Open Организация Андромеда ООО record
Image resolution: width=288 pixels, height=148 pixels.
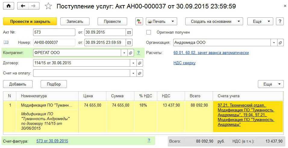(280, 43)
